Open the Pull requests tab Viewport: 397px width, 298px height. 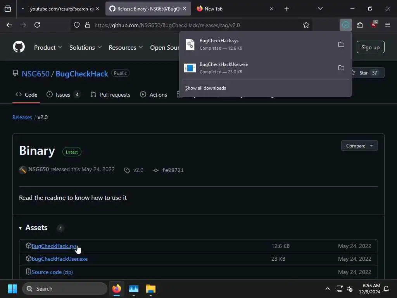click(x=110, y=95)
